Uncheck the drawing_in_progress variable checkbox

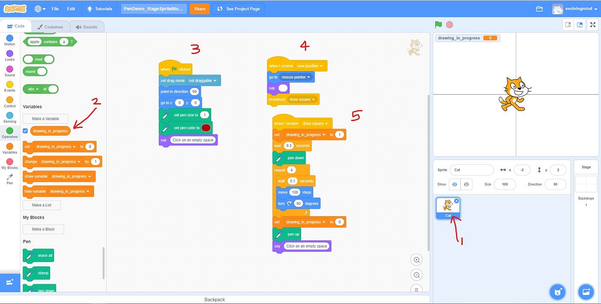click(25, 131)
